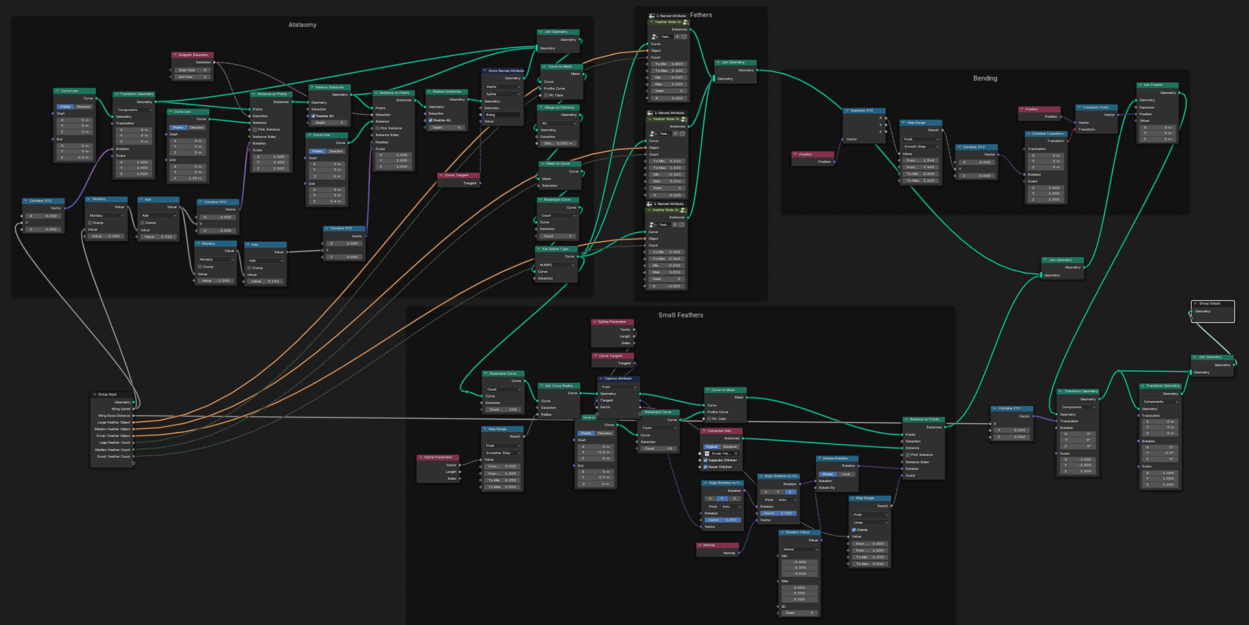Select Global space in Rotate Rotation node
The height and width of the screenshot is (625, 1249).
[x=827, y=474]
